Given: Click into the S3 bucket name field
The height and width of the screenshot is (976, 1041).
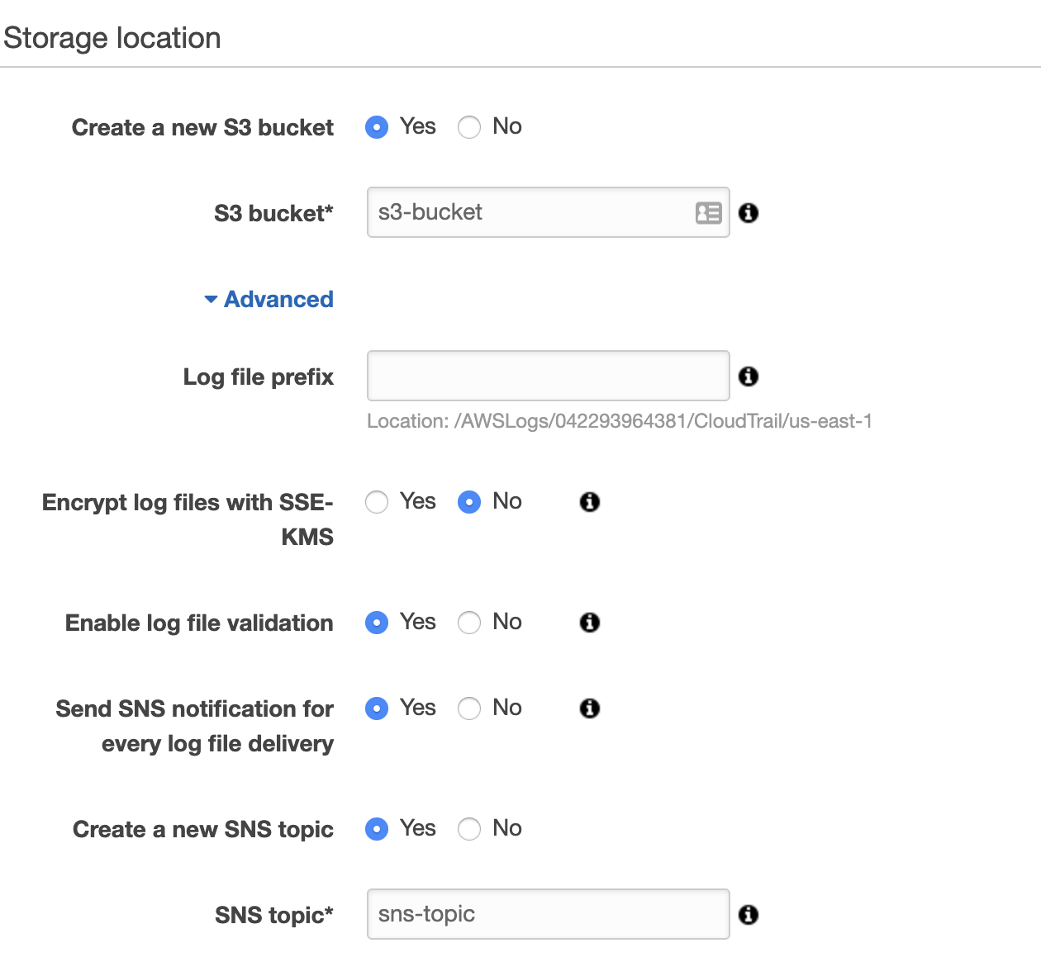Looking at the screenshot, I should [x=529, y=213].
